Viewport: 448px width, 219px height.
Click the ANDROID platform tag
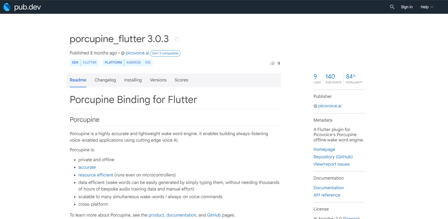coord(134,62)
